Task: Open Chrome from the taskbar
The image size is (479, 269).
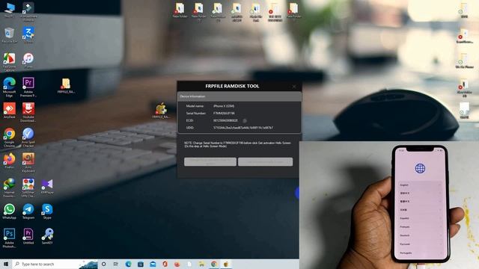Action: 214,264
